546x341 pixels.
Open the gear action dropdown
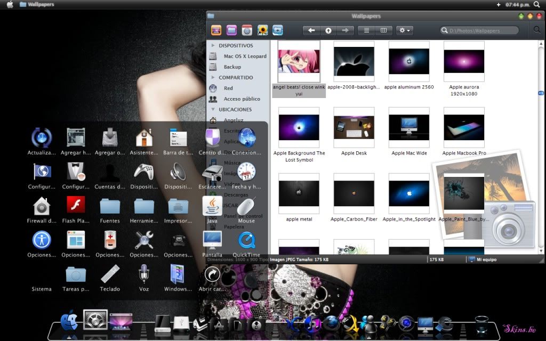click(x=404, y=30)
